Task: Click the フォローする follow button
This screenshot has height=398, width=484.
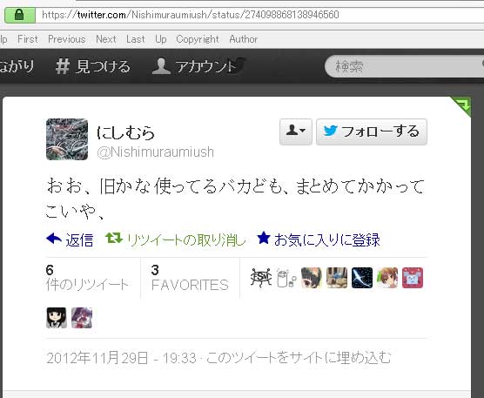Action: [372, 132]
